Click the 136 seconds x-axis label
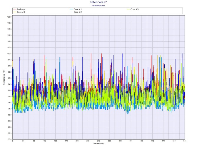The height and width of the screenshot is (147, 197). 56,141
